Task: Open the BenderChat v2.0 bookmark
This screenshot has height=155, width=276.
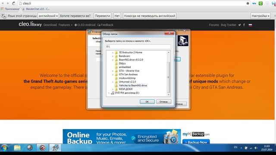Action: click(x=36, y=9)
